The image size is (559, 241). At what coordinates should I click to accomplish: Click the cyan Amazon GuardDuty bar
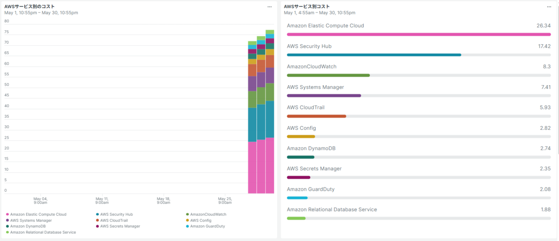(x=297, y=198)
